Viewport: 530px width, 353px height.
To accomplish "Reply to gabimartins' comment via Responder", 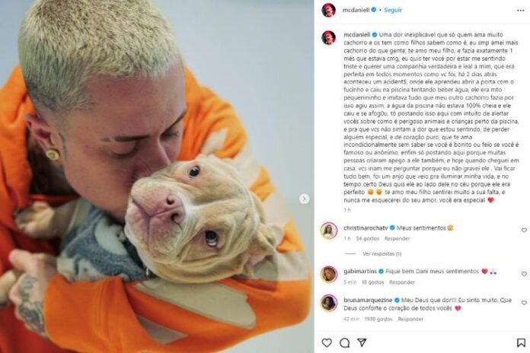I will point(401,282).
